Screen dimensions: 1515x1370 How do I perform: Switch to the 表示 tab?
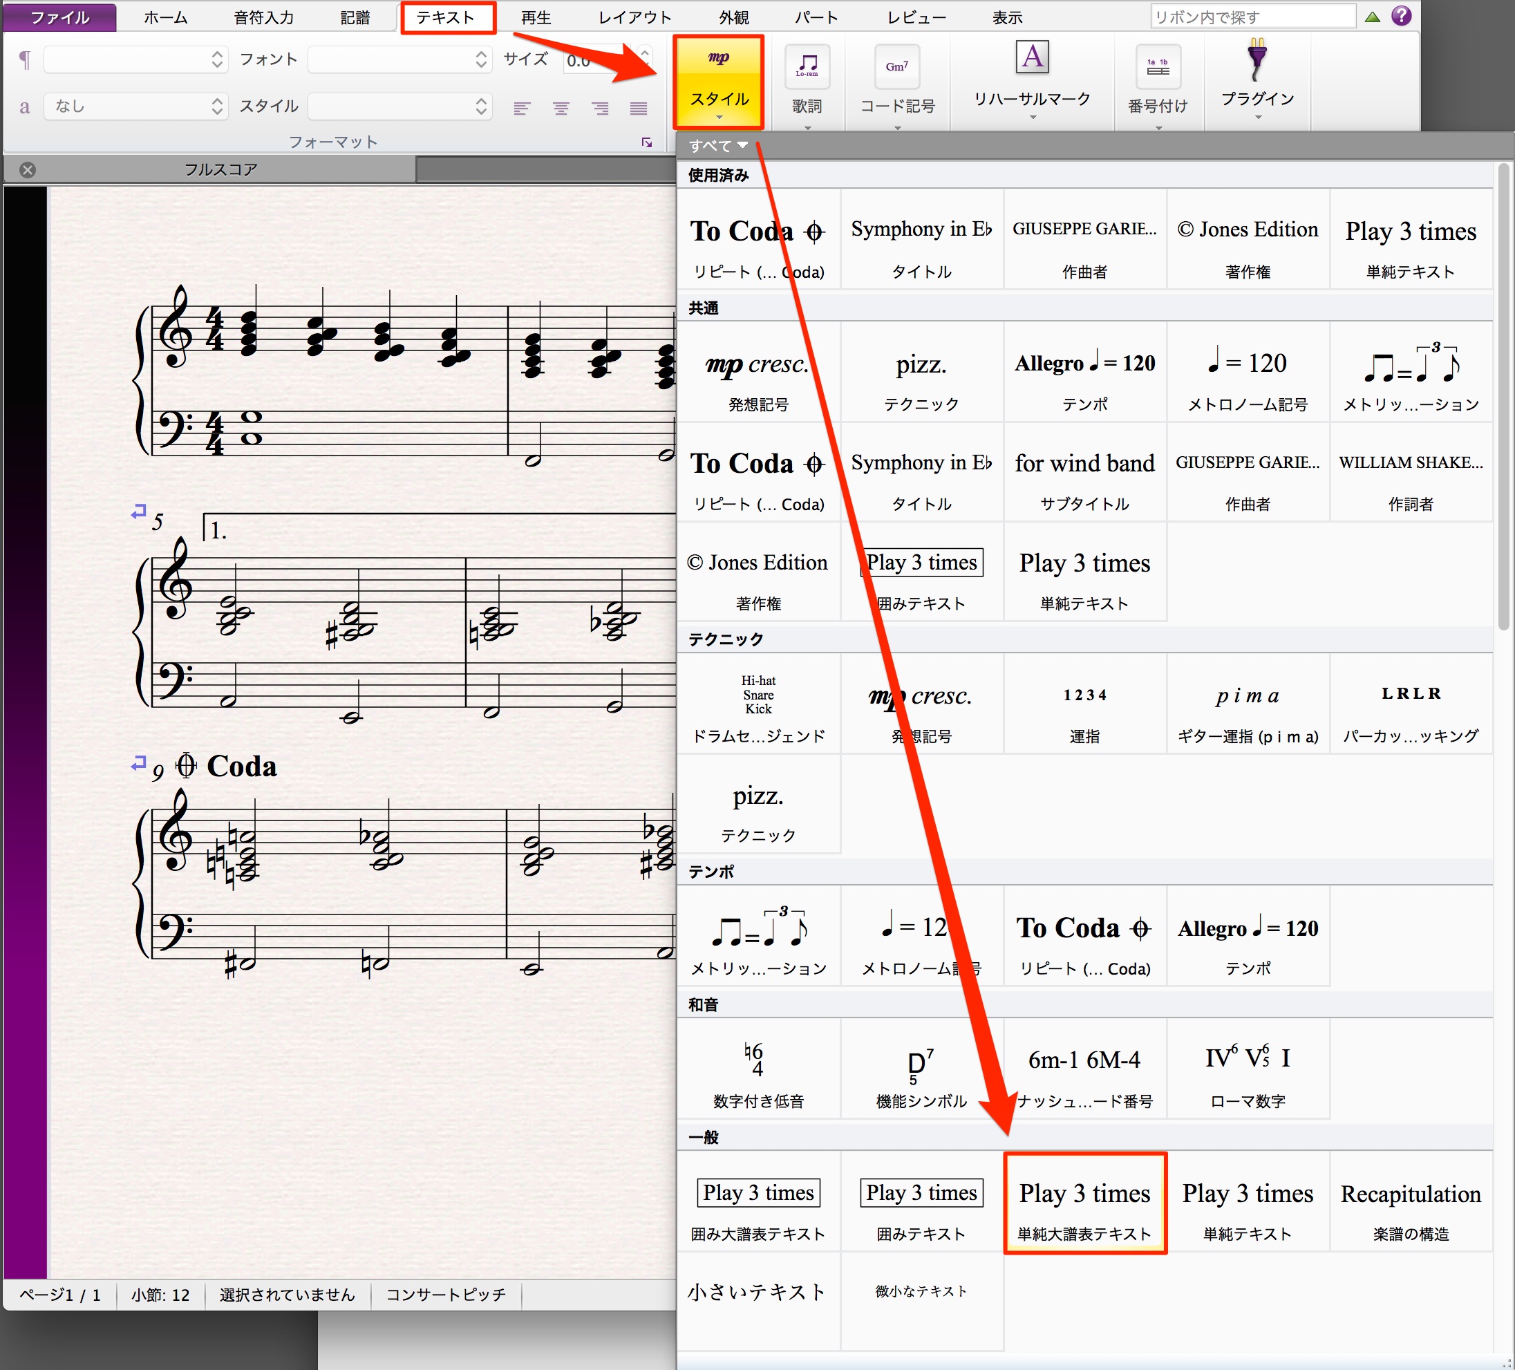[x=1007, y=17]
